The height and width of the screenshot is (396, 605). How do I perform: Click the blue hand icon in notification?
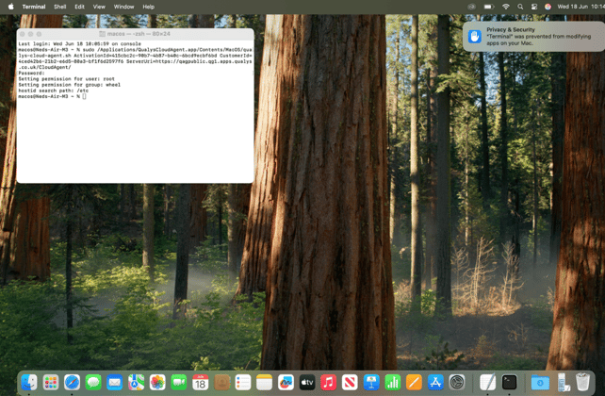(475, 36)
